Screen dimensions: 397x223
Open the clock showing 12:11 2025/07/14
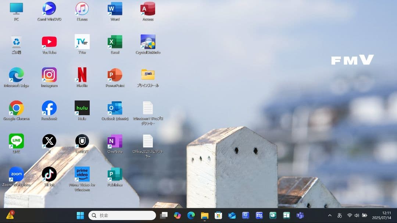382,215
